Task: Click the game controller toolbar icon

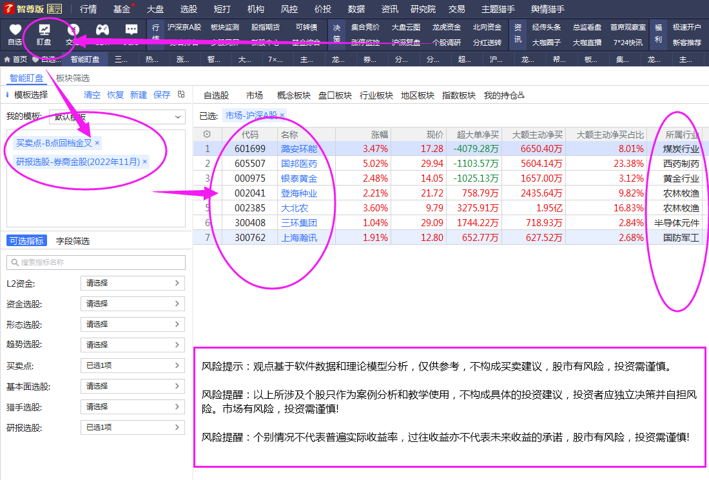Action: (x=102, y=30)
